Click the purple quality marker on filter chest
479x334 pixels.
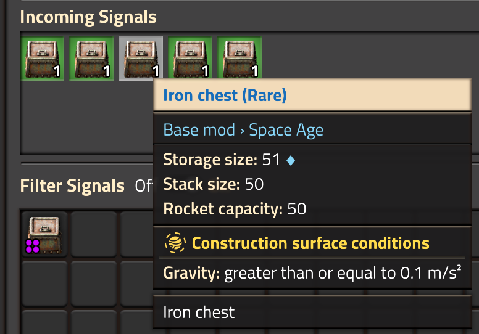pyautogui.click(x=32, y=246)
